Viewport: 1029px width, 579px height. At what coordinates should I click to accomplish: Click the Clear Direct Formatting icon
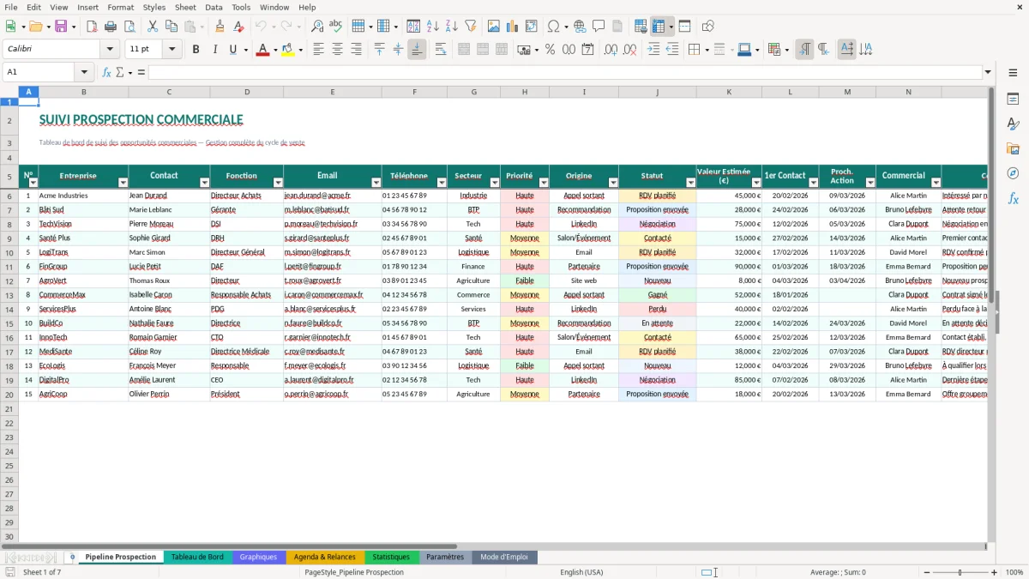pyautogui.click(x=238, y=27)
